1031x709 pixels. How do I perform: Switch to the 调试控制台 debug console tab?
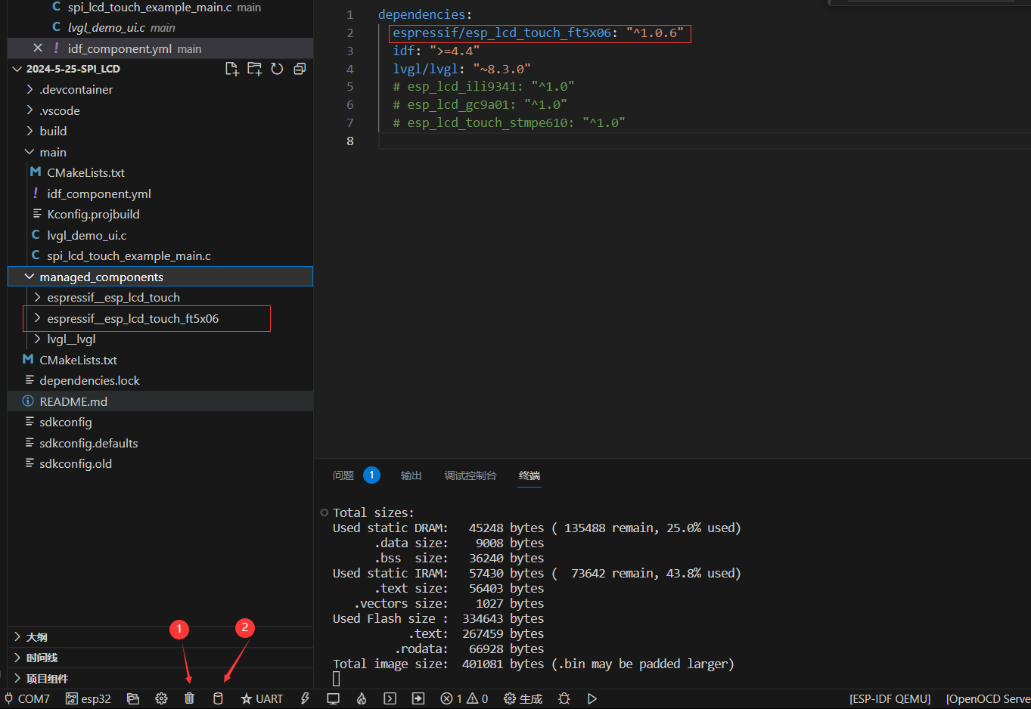pyautogui.click(x=470, y=475)
